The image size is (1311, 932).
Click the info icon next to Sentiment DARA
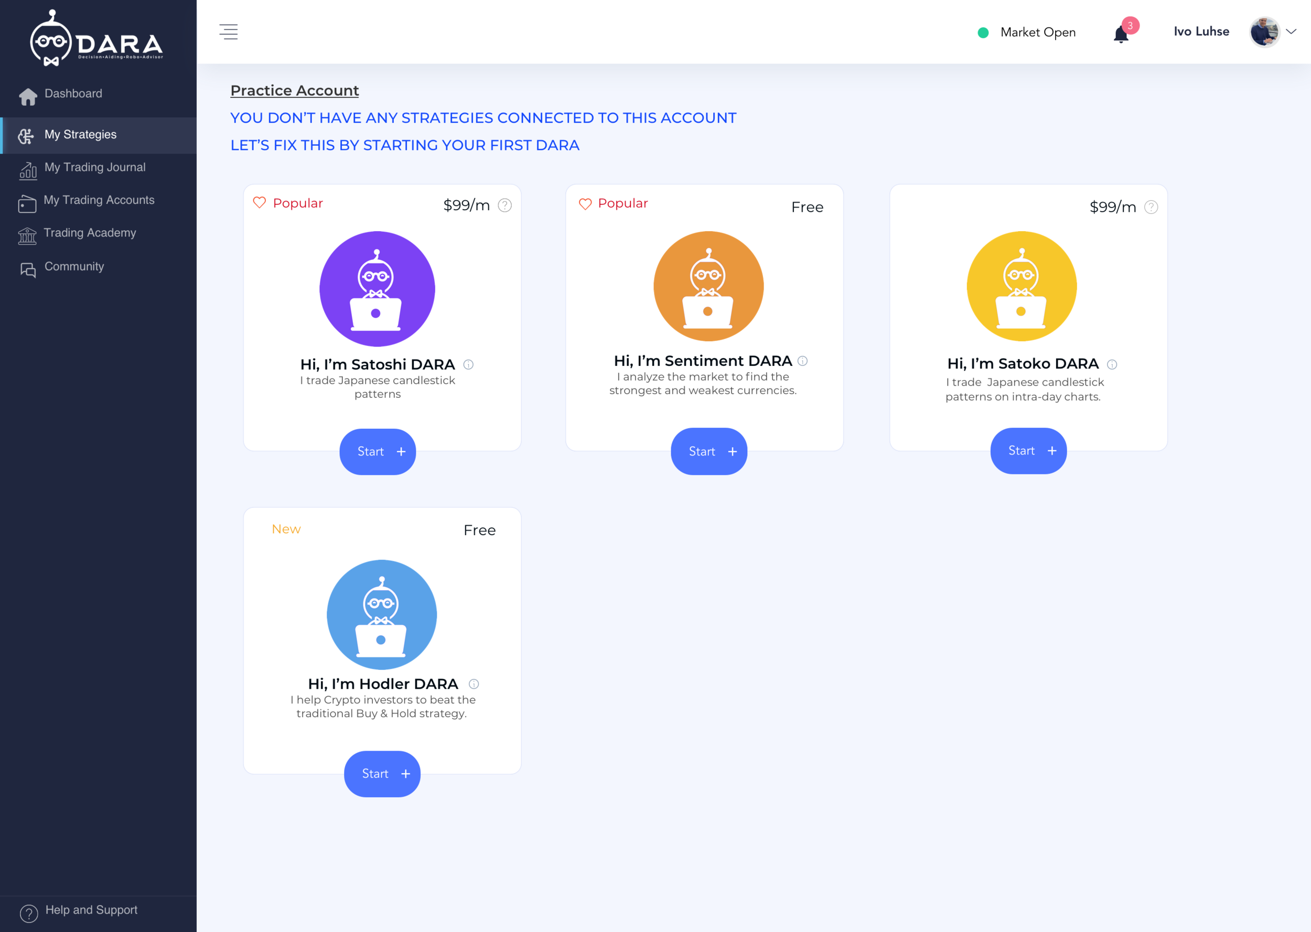pos(802,361)
